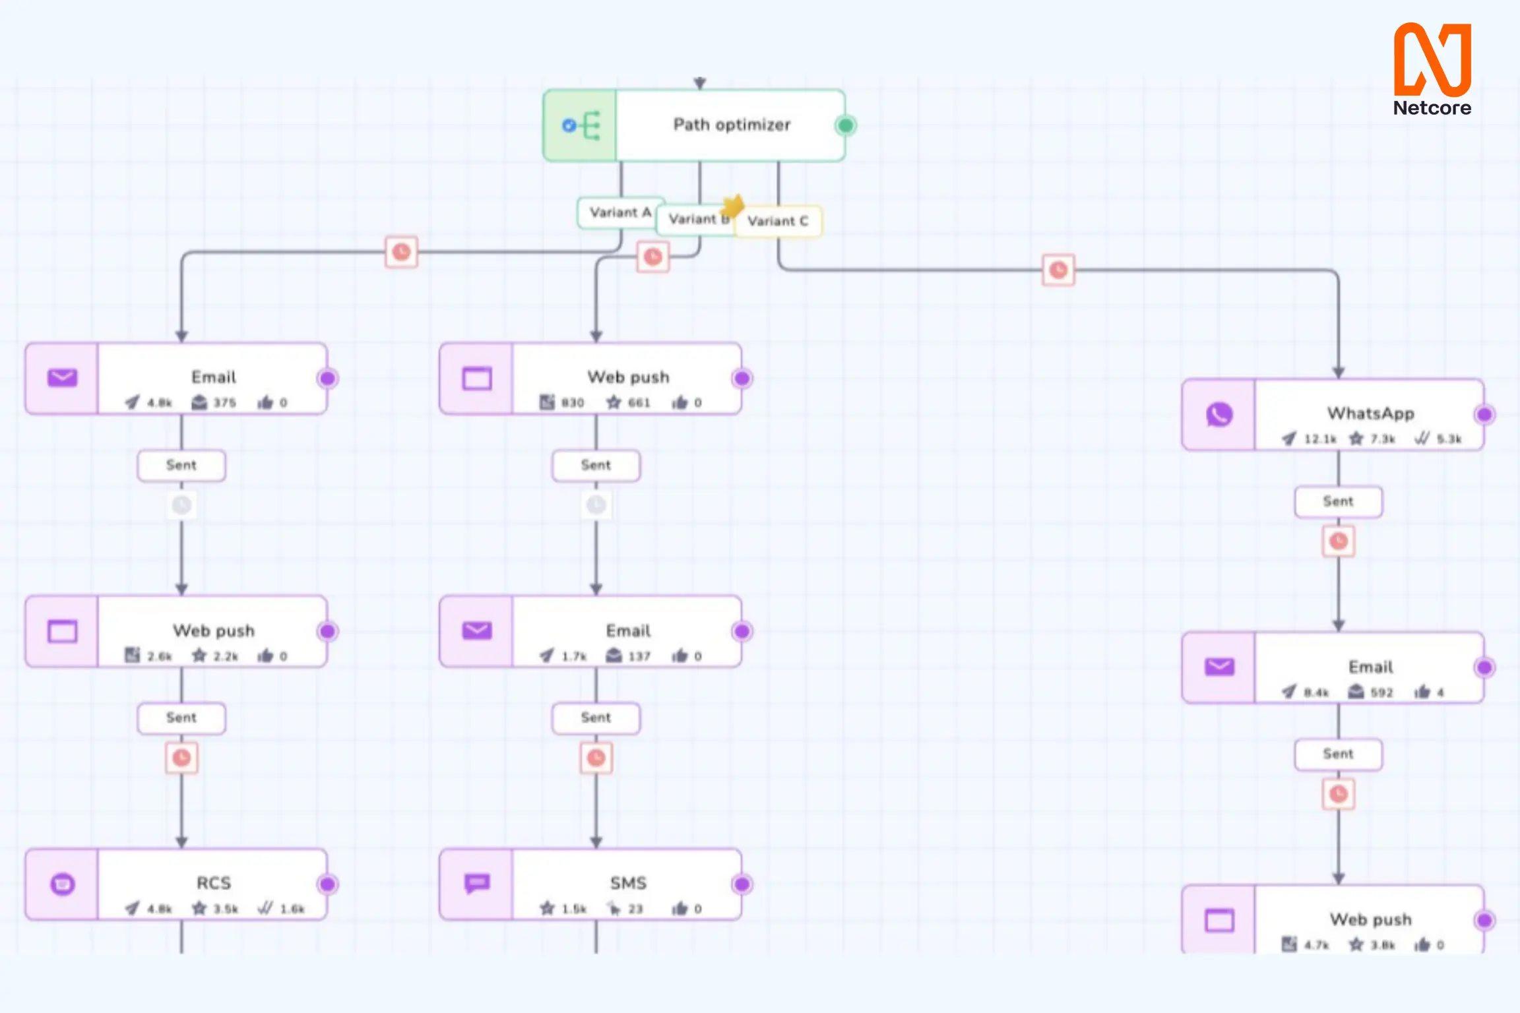The height and width of the screenshot is (1013, 1520).
Task: Click the purple connector dot on the SMS node
Action: click(742, 884)
